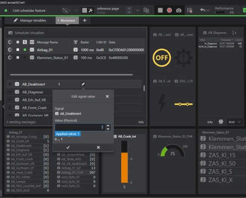Viewport: 246px width, 198px height.
Task: Click the gear warning indicator icon
Action: 183,57
